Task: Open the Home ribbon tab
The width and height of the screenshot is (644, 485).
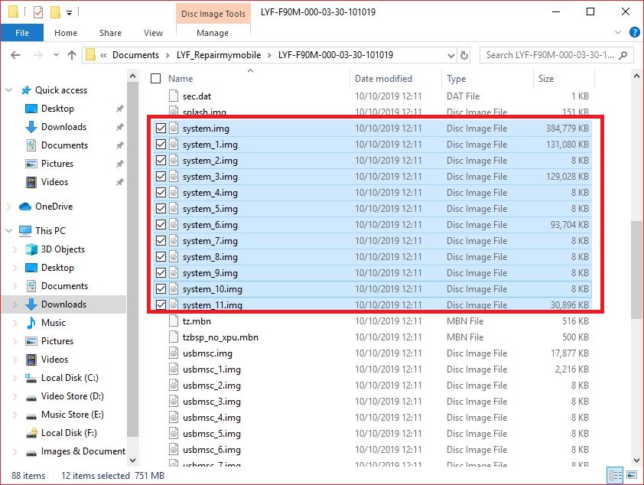Action: [66, 33]
